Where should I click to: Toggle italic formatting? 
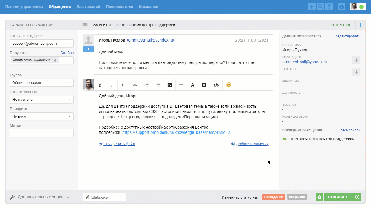112,85
